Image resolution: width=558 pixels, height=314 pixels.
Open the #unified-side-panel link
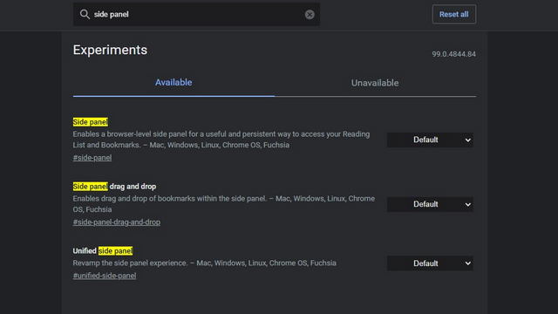(105, 276)
